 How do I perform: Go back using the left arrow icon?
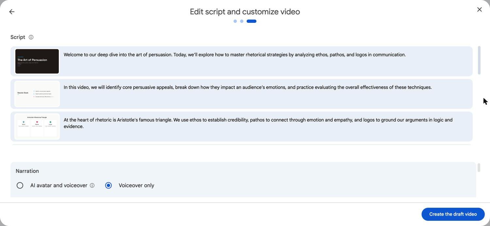point(12,12)
